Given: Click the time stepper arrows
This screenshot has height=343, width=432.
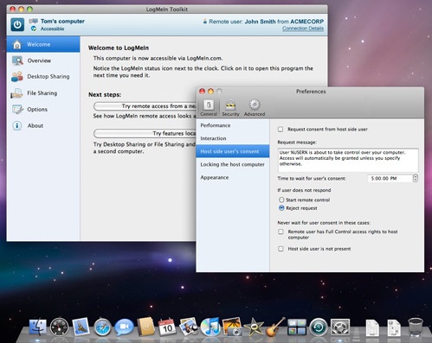Looking at the screenshot, I should 416,178.
